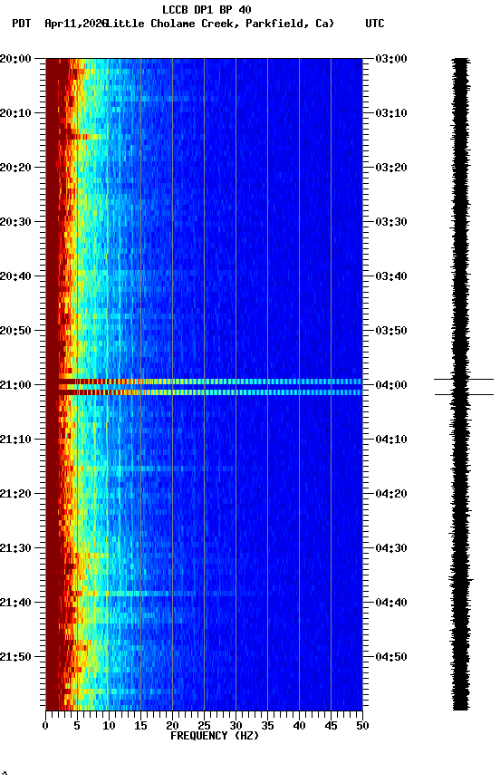Click the '20:00' PDT time label
Image resolution: width=500 pixels, height=783 pixels.
pos(15,58)
